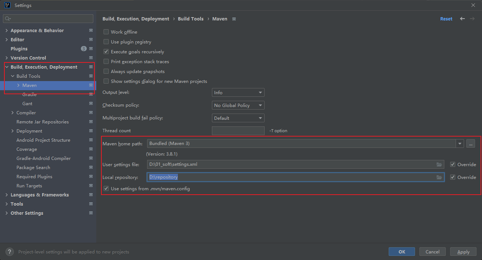Expand Version Control section
The height and width of the screenshot is (260, 482).
click(x=7, y=58)
